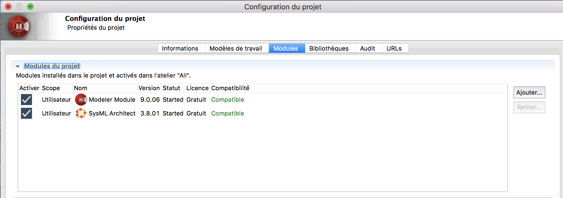Show the URLs tab
This screenshot has height=198, width=563.
[394, 48]
